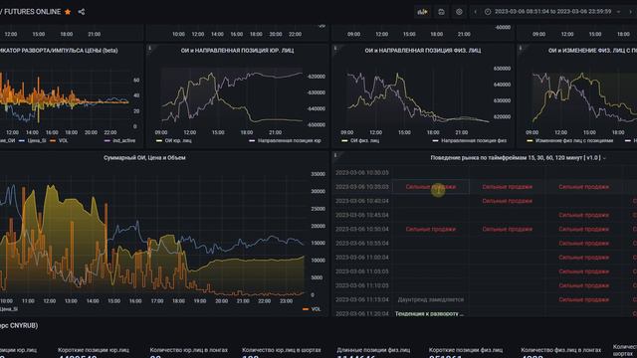Click the Количество физ.лиц в лонгах stat title
Viewport: 637px width, 358px height.
(x=560, y=350)
